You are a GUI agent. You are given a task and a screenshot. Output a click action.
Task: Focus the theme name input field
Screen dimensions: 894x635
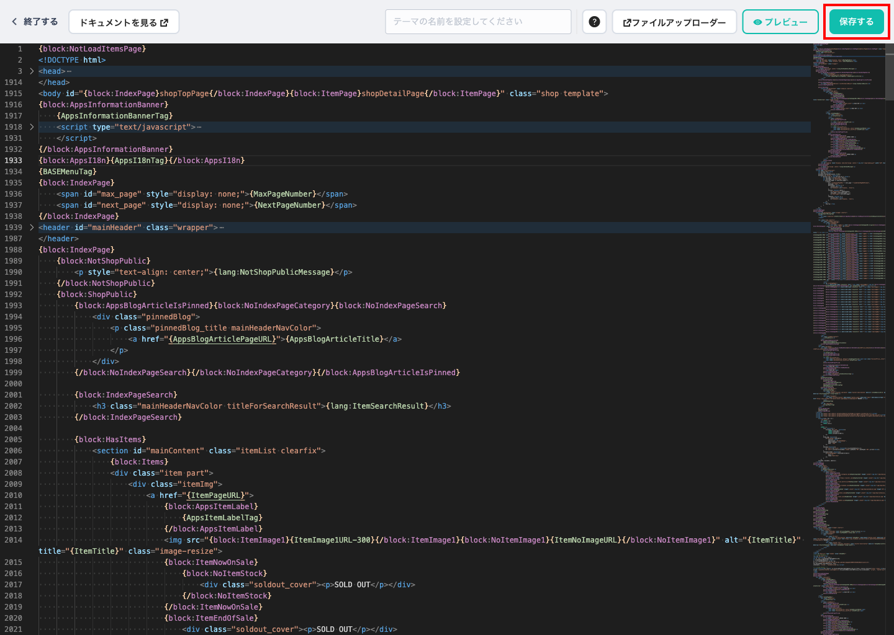(x=478, y=22)
